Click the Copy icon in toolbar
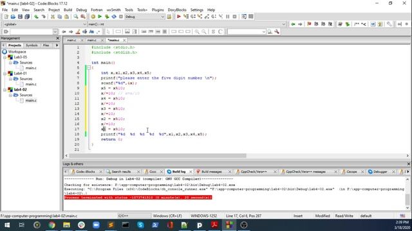Viewport: 412px width, 231px height. [60, 17]
